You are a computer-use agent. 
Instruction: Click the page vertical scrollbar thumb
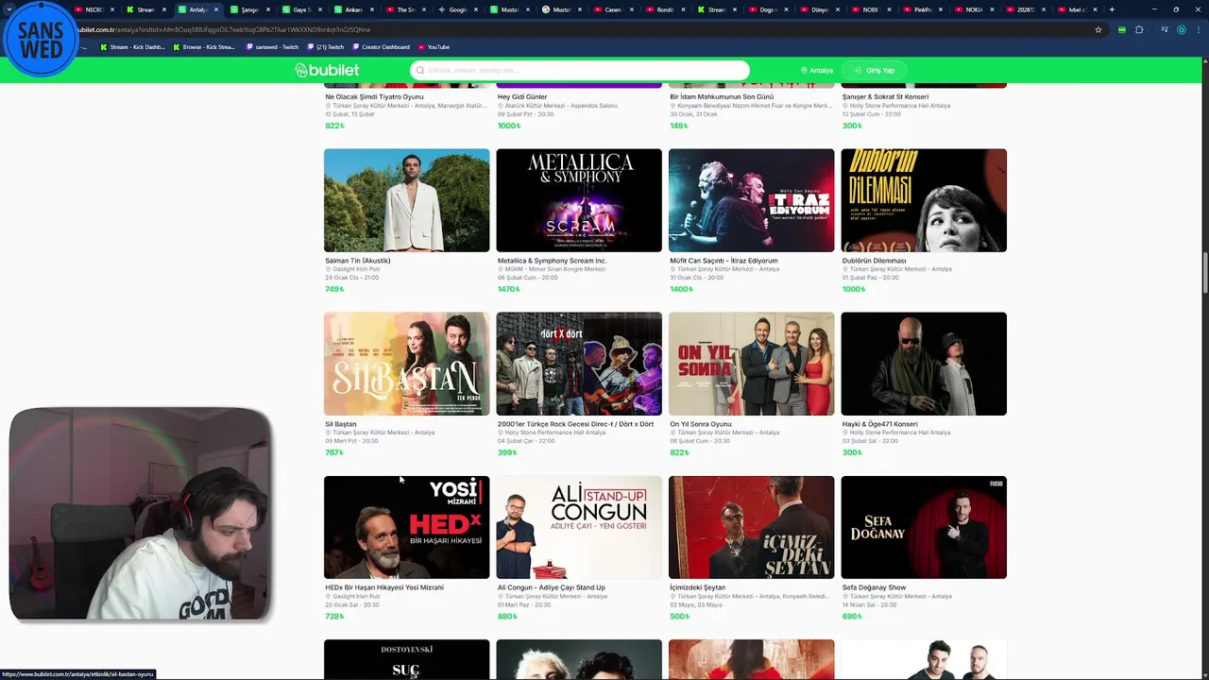[x=1204, y=274]
